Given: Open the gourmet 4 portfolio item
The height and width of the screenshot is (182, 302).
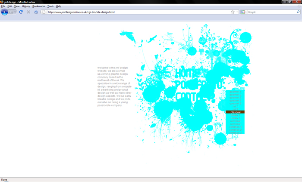Looking at the screenshot, I should 235,100.
